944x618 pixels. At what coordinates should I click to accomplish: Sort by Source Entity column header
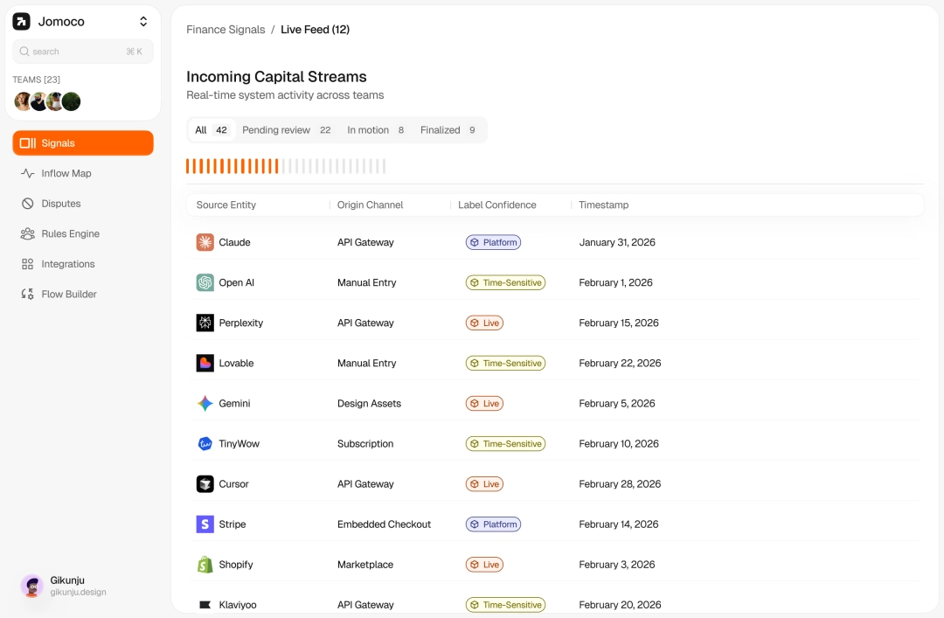[x=226, y=205]
